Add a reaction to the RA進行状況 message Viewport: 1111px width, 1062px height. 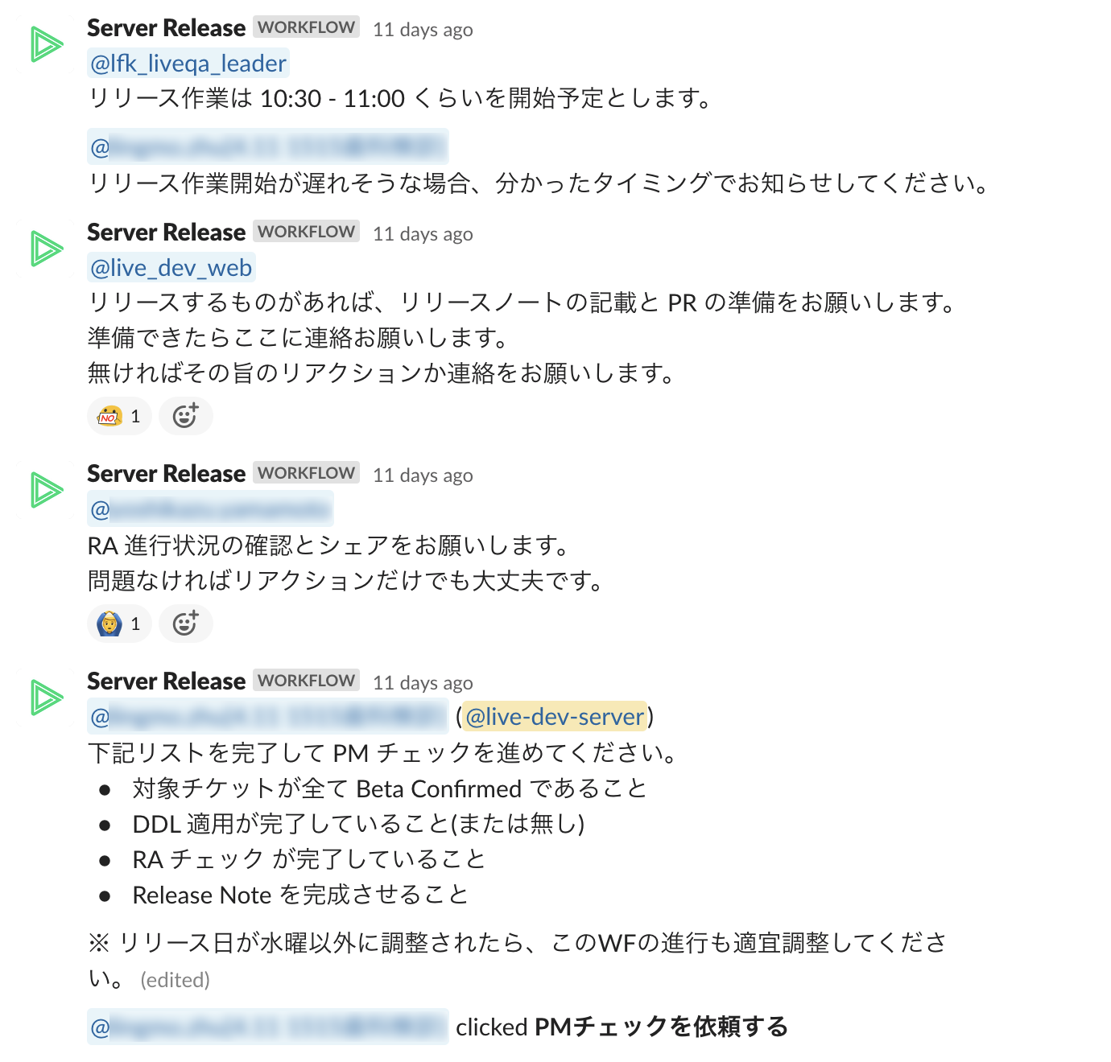coord(186,624)
